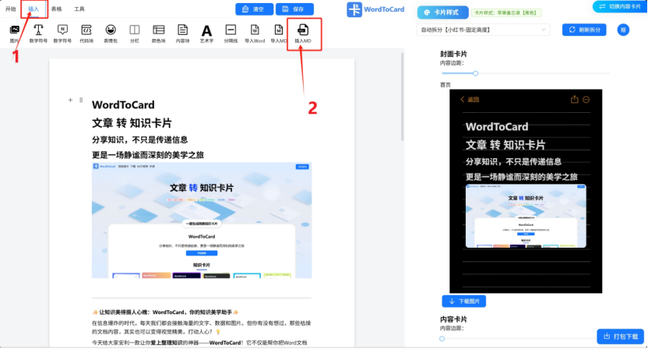
Task: Click the line 分享知识，不只是传递信息
Action: 139,139
